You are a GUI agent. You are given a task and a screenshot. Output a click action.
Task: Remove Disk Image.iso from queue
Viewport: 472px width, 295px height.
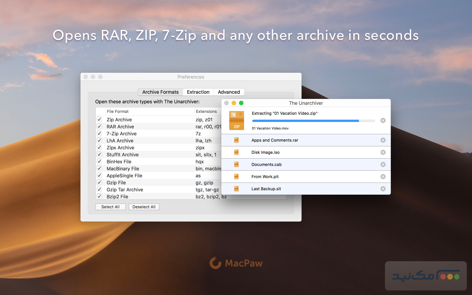[x=383, y=152]
